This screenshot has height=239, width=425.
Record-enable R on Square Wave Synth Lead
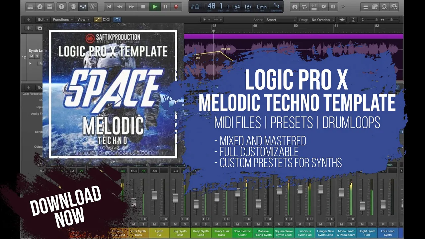[x=291, y=219]
